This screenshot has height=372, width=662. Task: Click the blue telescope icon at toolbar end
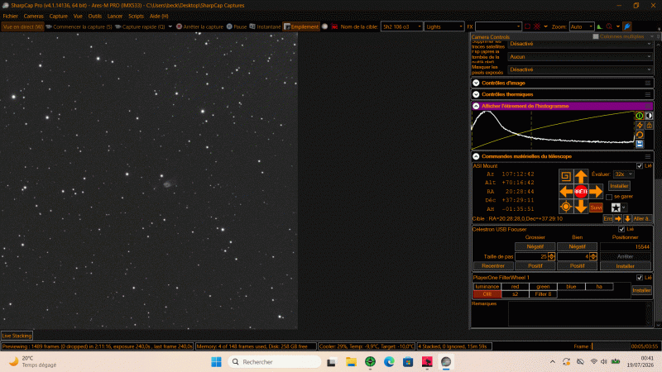point(627,26)
